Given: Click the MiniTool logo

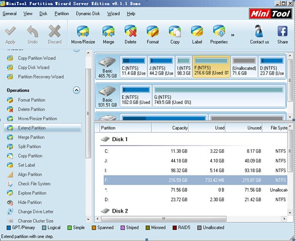Looking at the screenshot, I should click(270, 14).
